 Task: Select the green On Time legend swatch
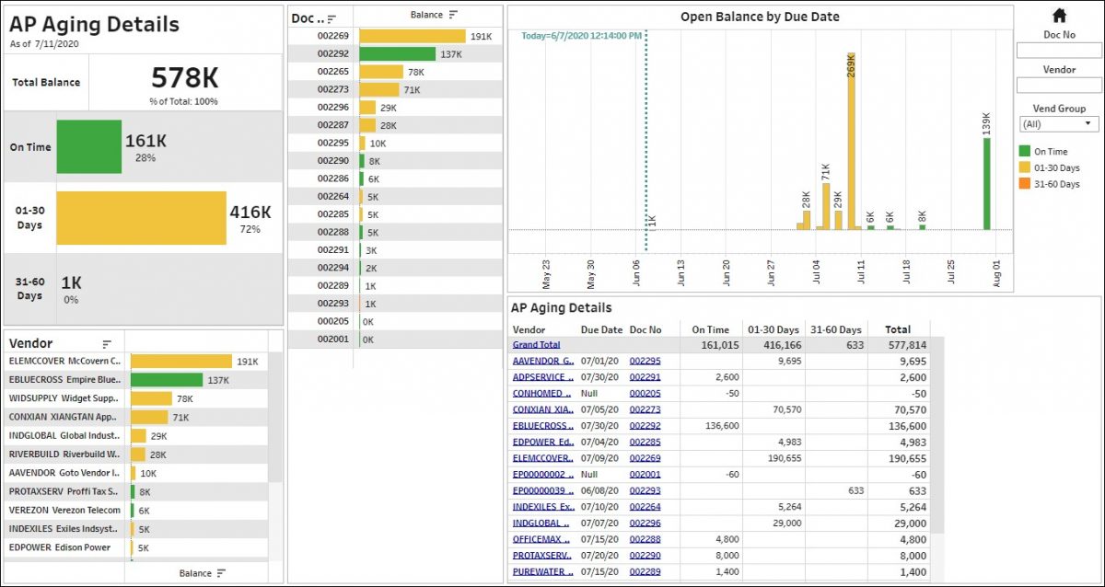[x=1024, y=152]
